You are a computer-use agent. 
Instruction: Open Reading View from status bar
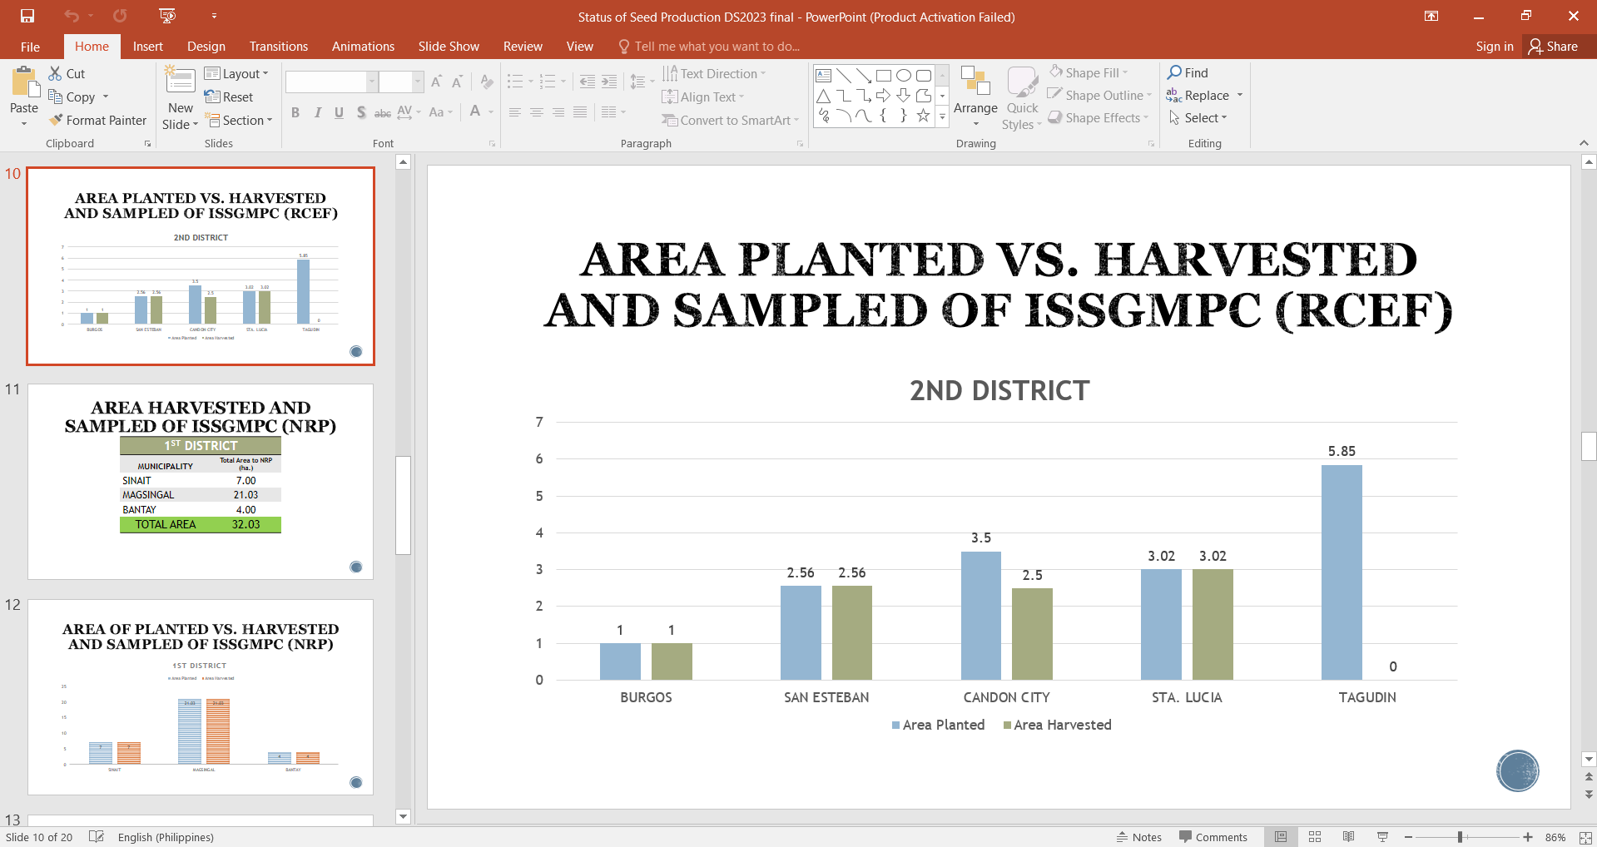point(1348,837)
